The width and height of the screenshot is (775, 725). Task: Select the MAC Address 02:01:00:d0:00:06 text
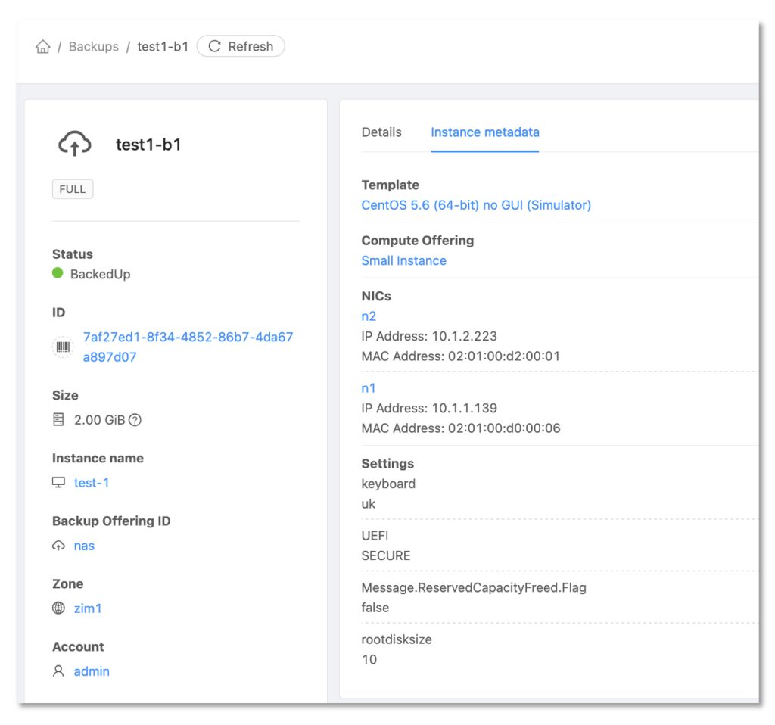461,428
